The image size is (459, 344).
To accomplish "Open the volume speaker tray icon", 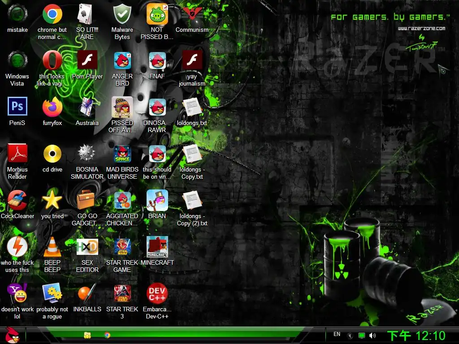I will pyautogui.click(x=372, y=335).
